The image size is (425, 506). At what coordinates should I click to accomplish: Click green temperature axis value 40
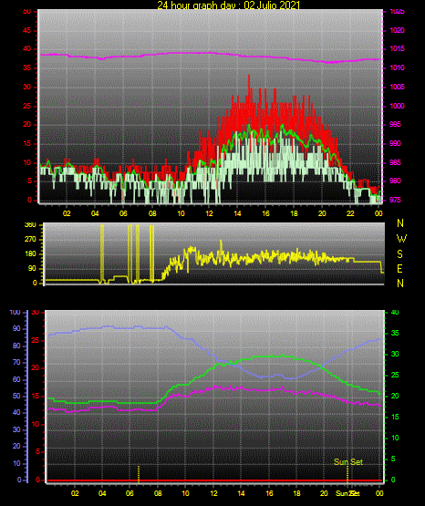pyautogui.click(x=395, y=313)
